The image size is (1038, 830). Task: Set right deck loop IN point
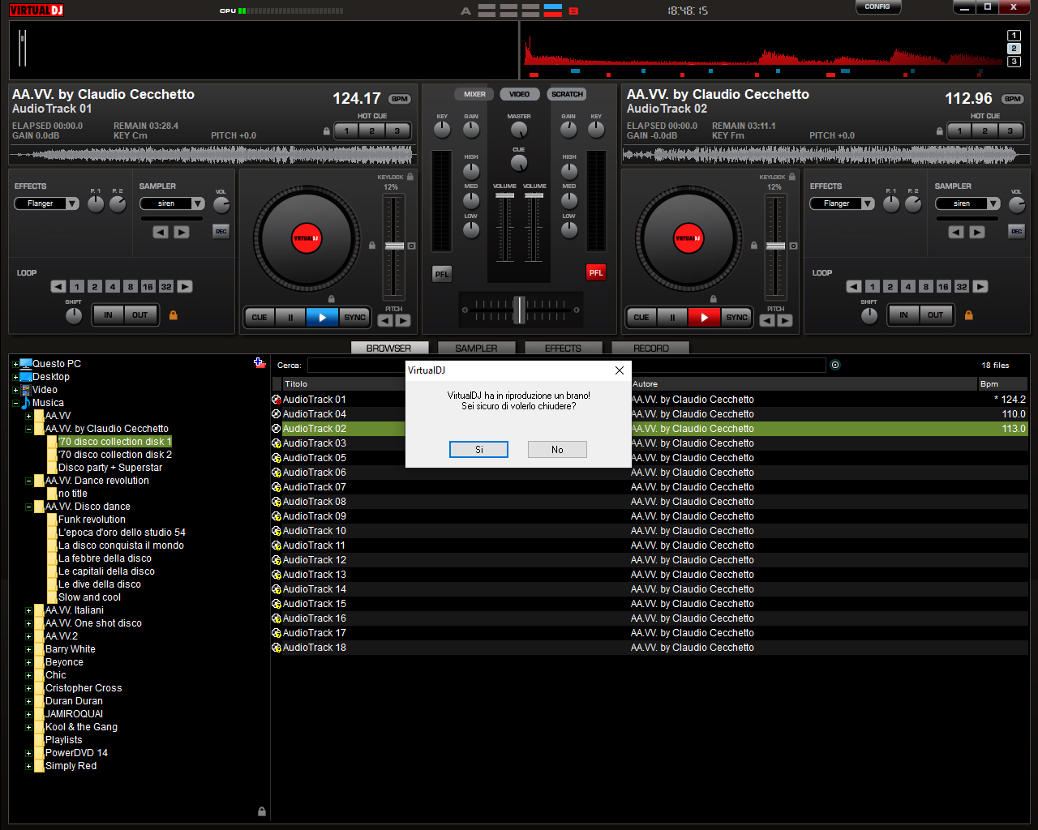(x=903, y=314)
